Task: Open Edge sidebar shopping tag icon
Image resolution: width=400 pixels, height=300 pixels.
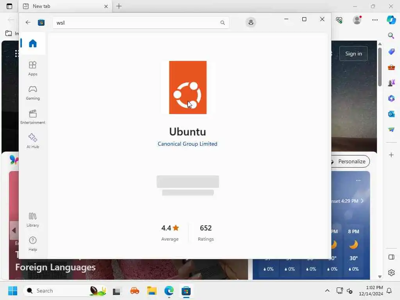Action: (x=391, y=52)
